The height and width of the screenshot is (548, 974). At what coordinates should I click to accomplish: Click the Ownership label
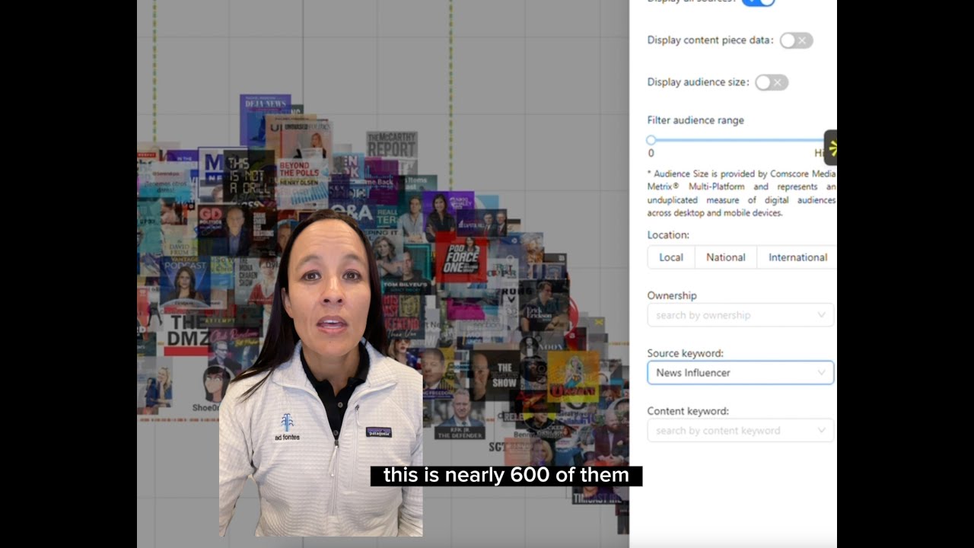click(672, 295)
